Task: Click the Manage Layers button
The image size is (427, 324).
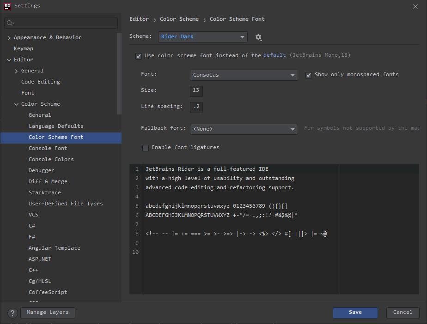Action: (48, 312)
